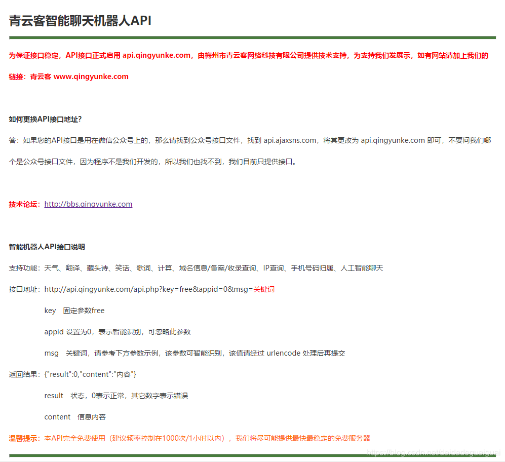
Task: Click the page title 青云客智能聊天机器人API
Action: (x=80, y=21)
